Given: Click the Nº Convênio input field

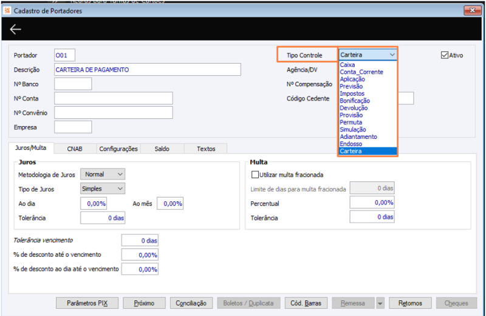Looking at the screenshot, I should click(114, 113).
